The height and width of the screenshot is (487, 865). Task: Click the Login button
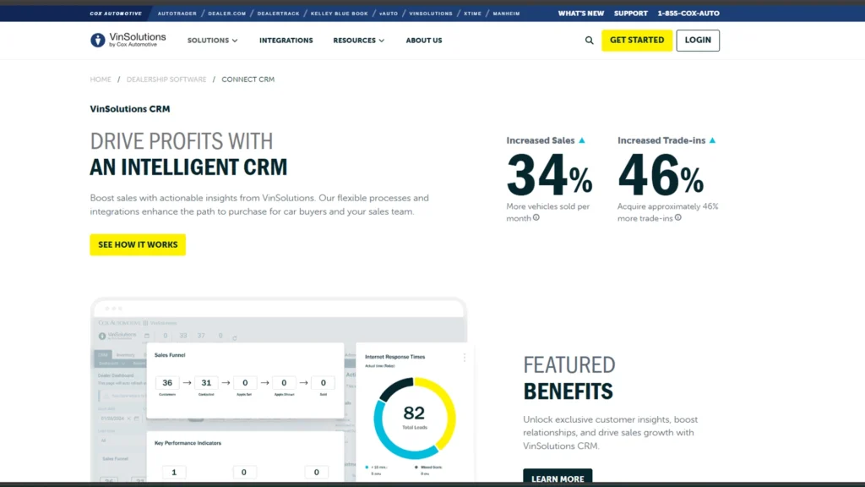(698, 41)
